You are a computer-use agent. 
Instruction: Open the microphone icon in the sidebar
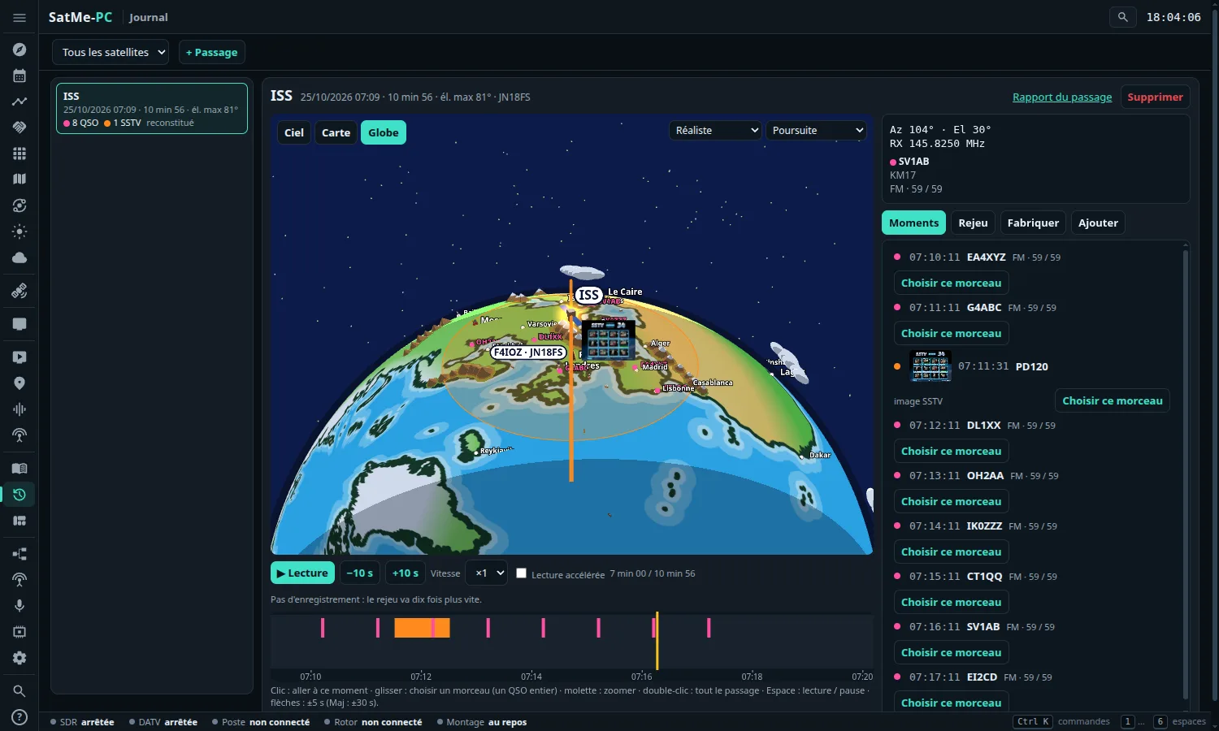[x=20, y=606]
